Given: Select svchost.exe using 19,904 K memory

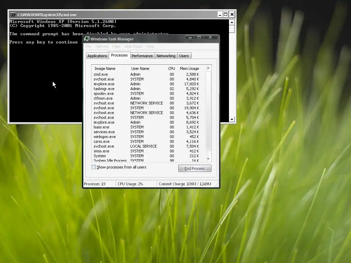Looking at the screenshot, I should pyautogui.click(x=148, y=108).
